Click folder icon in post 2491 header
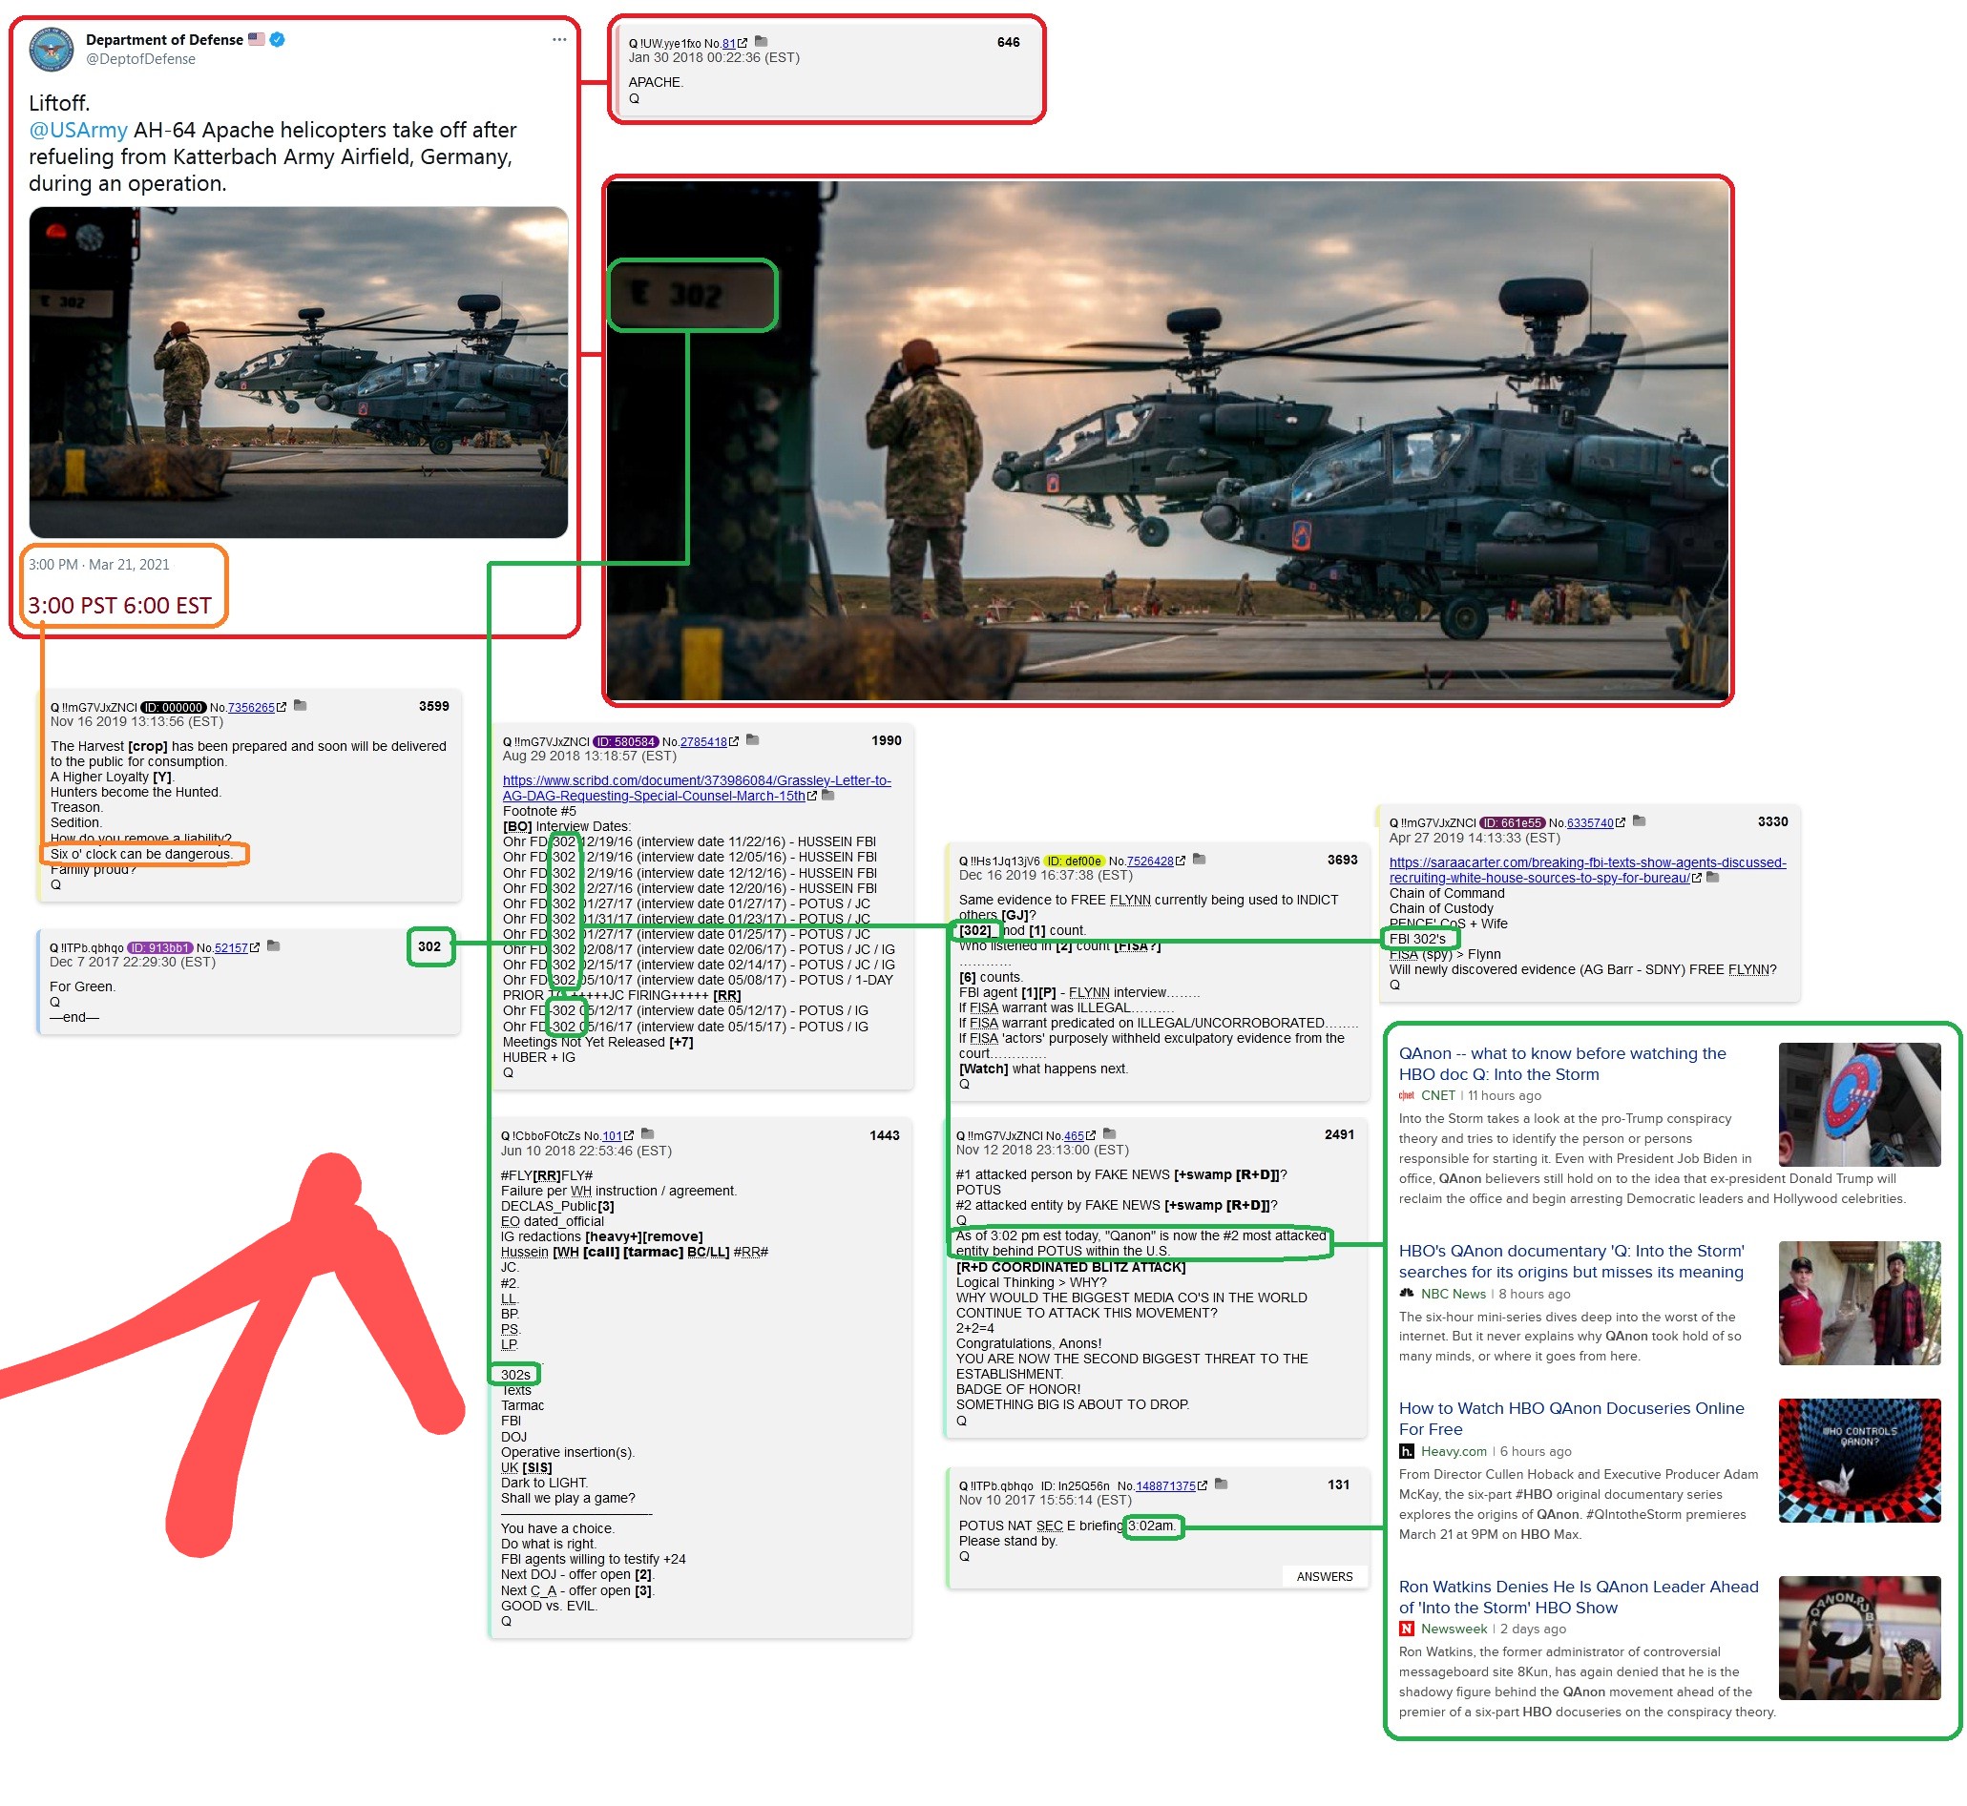This screenshot has width=1967, height=1806. pos(1110,1134)
